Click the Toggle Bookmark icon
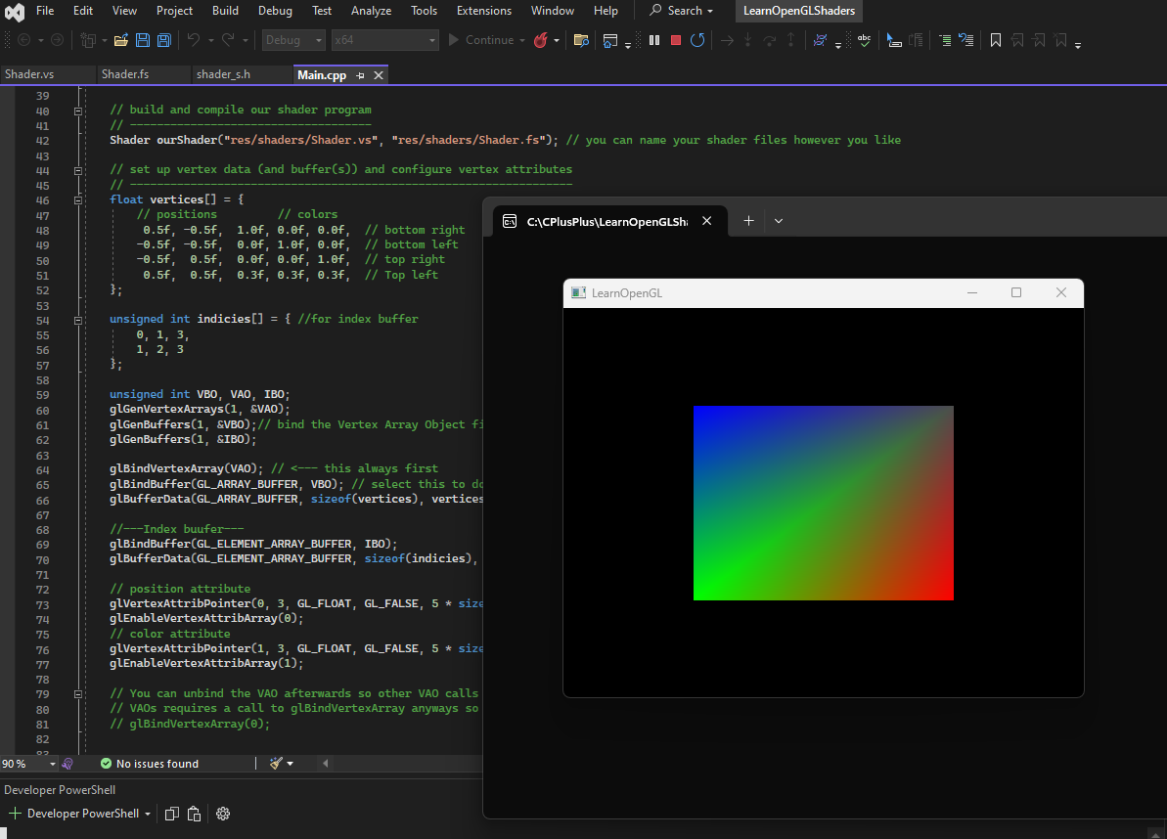 pyautogui.click(x=995, y=40)
